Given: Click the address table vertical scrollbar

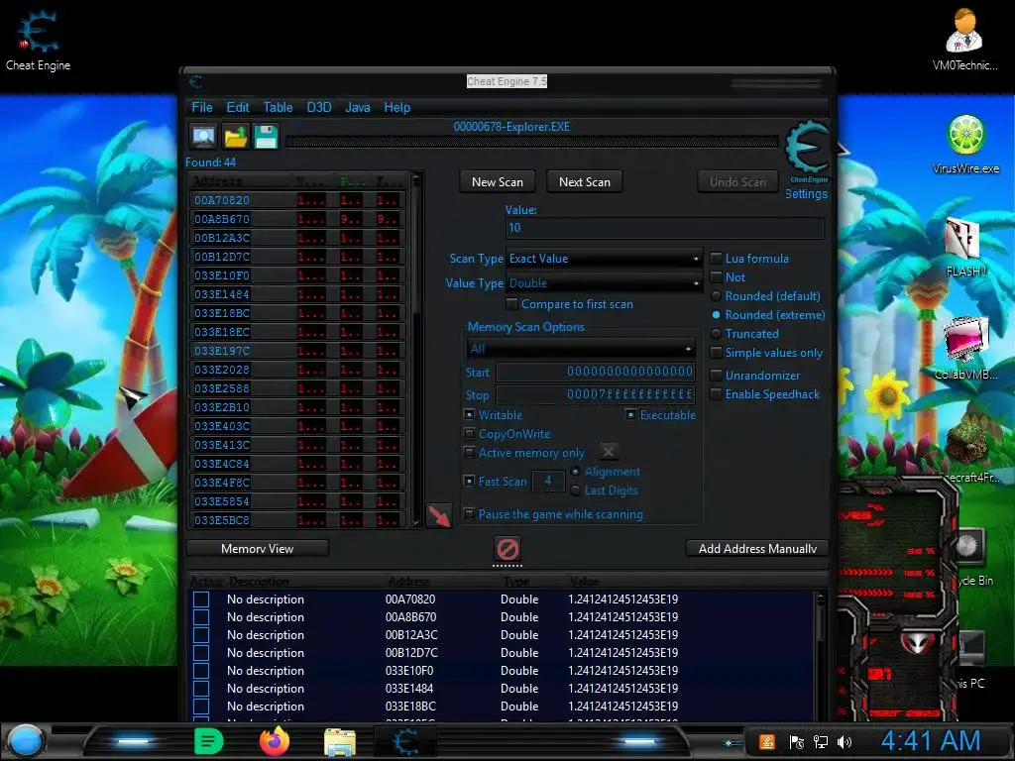Looking at the screenshot, I should coord(820,655).
